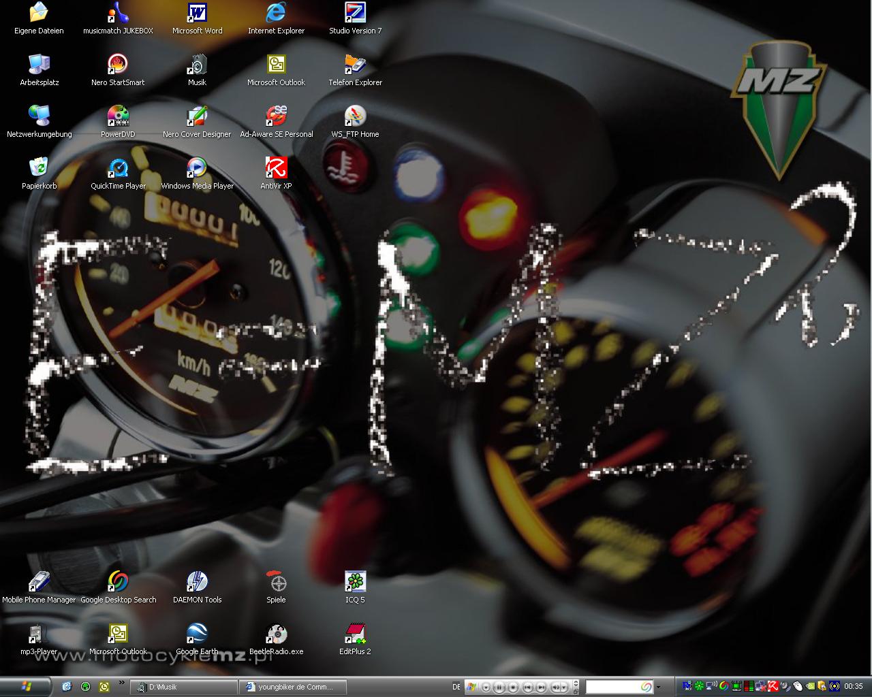Open DAEMON Tools shortcut
The height and width of the screenshot is (697, 872).
197,587
